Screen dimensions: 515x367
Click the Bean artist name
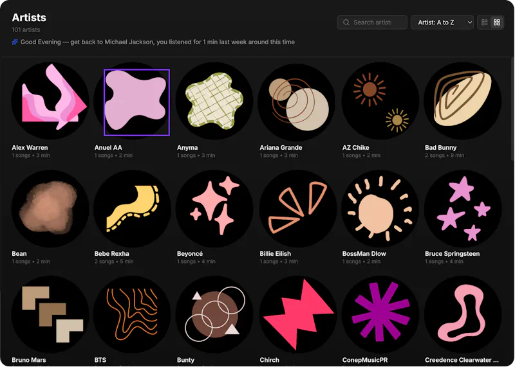[19, 253]
